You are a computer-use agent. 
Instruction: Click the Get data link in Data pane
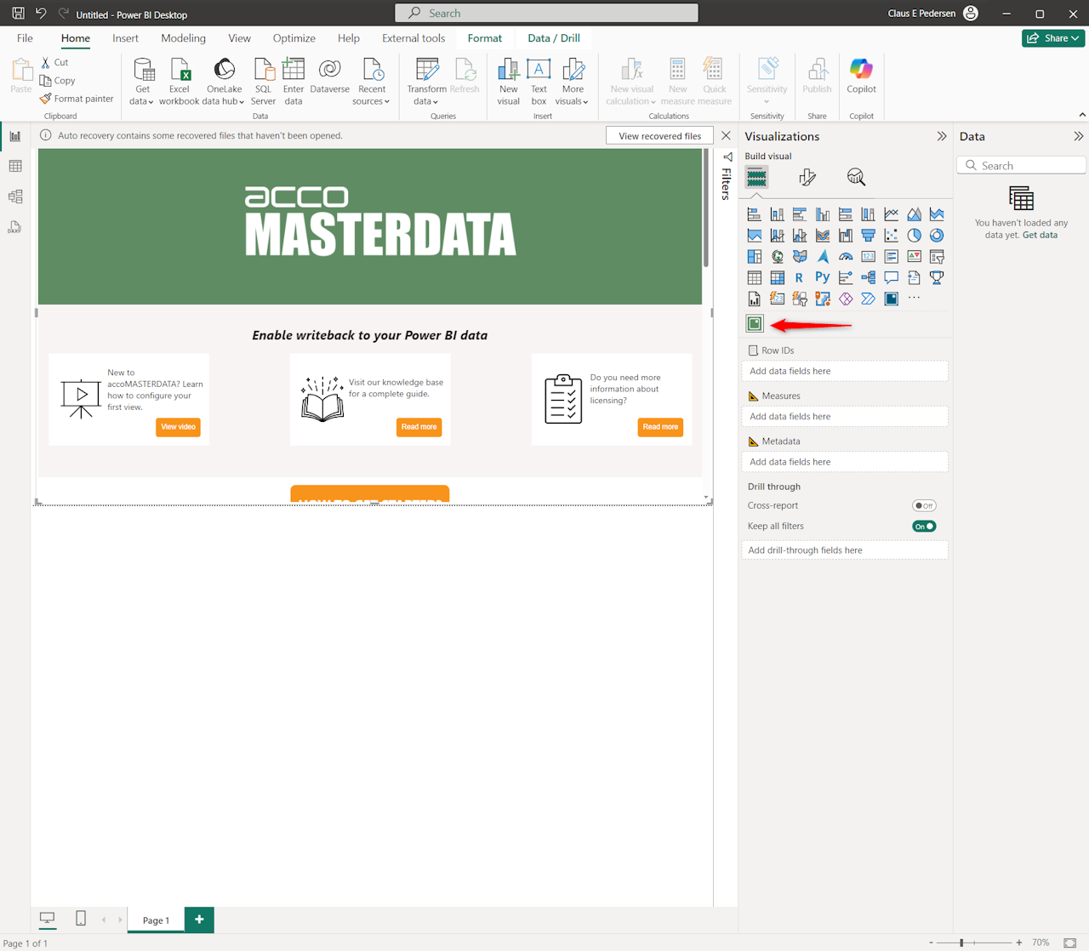[x=1040, y=235]
